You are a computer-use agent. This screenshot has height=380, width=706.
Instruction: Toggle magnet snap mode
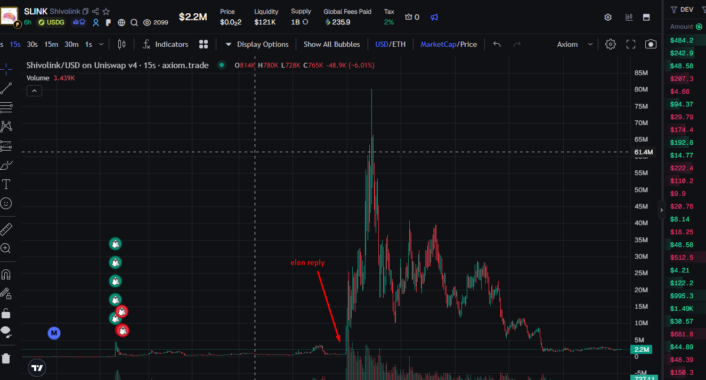pos(6,275)
